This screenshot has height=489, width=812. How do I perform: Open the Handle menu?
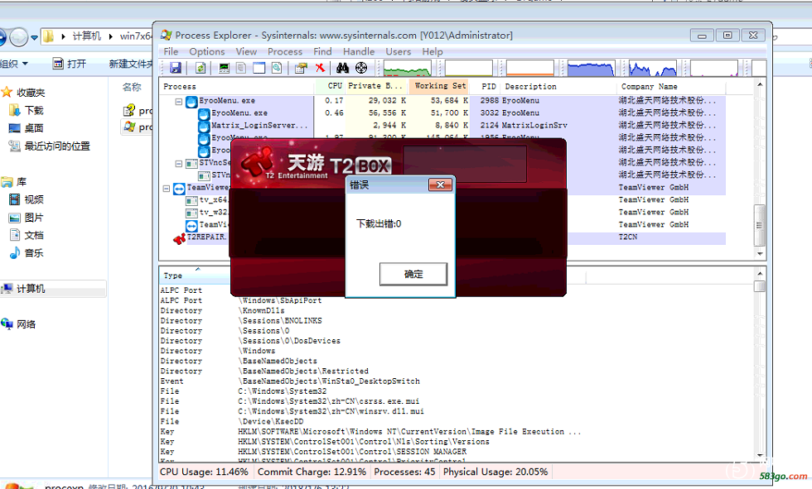point(358,51)
